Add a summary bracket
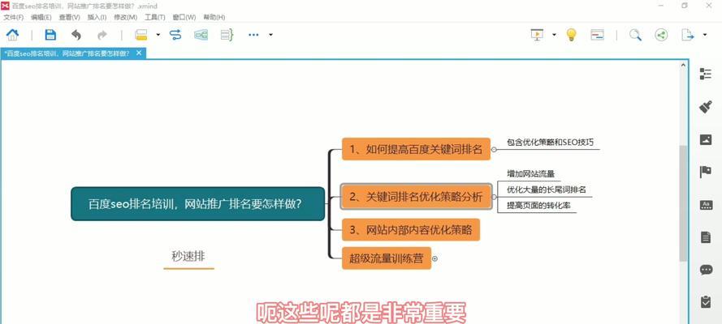This screenshot has width=722, height=324. pyautogui.click(x=227, y=35)
